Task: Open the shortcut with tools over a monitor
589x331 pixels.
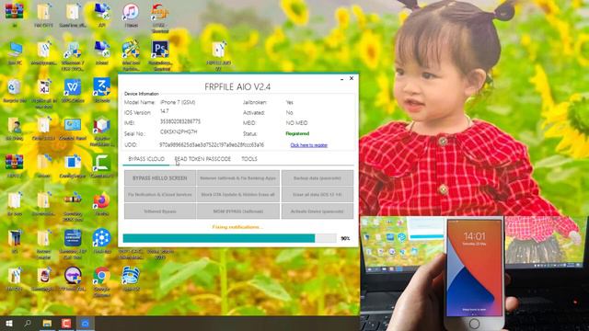Action: (x=131, y=55)
